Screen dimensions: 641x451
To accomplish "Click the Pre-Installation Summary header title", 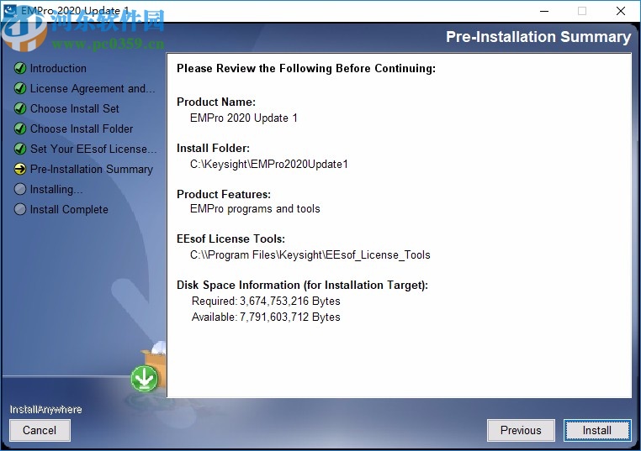I will [x=538, y=37].
